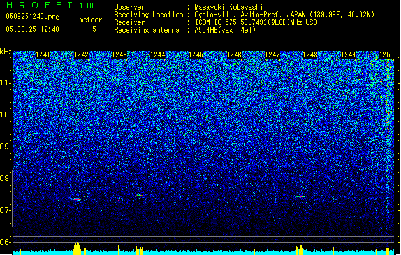
Task: Click the 'Observer' field label
Action: 129,7
